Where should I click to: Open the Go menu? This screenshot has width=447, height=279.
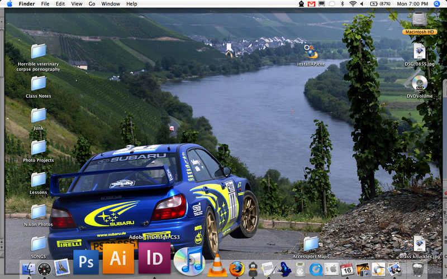tap(92, 4)
